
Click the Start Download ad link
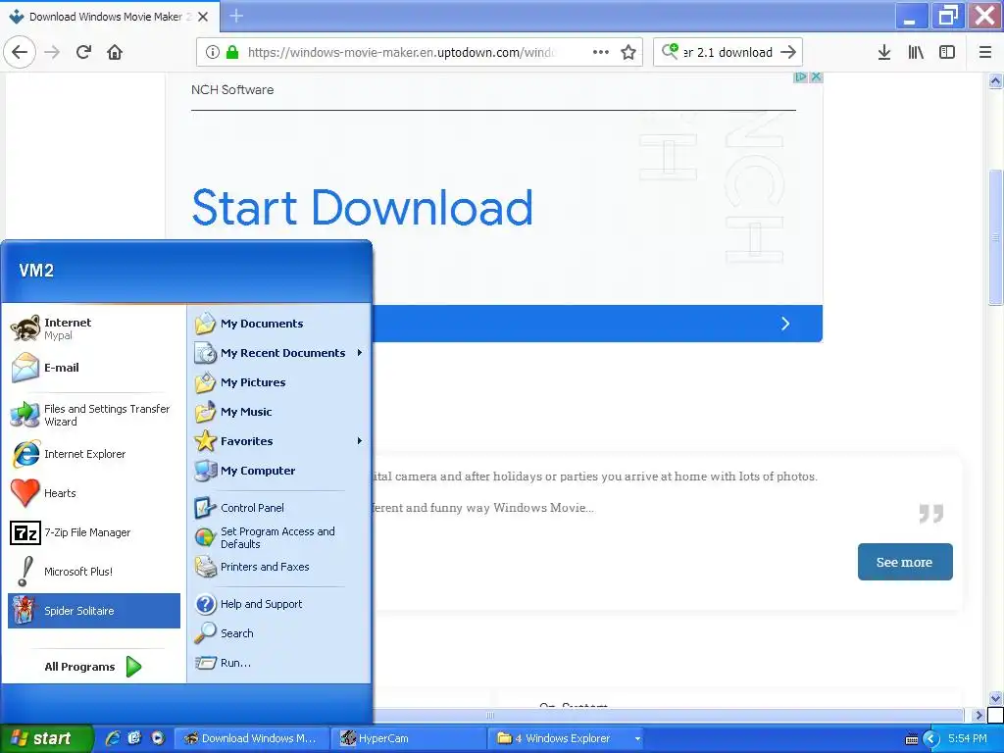point(363,208)
